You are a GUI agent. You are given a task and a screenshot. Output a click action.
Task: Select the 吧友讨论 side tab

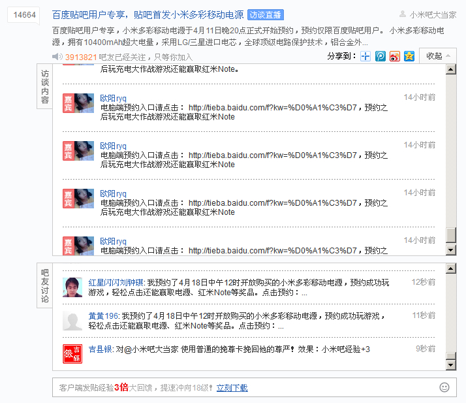(x=44, y=285)
